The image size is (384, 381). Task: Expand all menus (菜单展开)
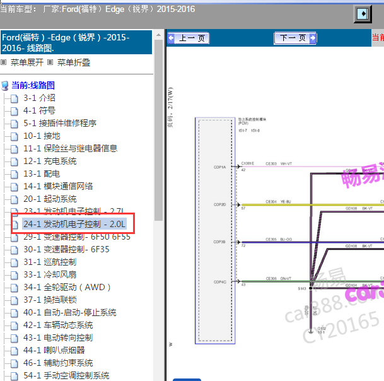(x=27, y=62)
